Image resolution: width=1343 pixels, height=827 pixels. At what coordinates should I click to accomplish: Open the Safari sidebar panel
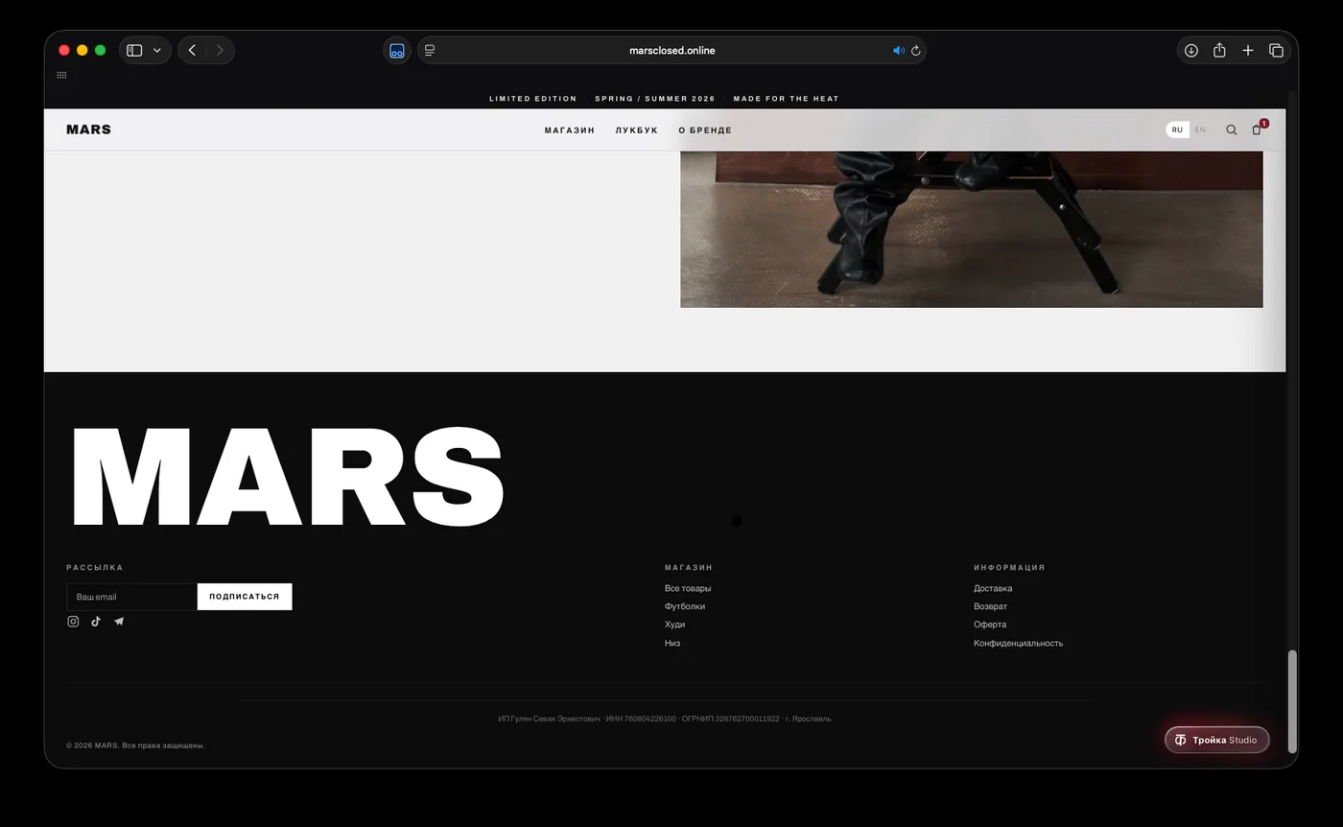coord(134,50)
